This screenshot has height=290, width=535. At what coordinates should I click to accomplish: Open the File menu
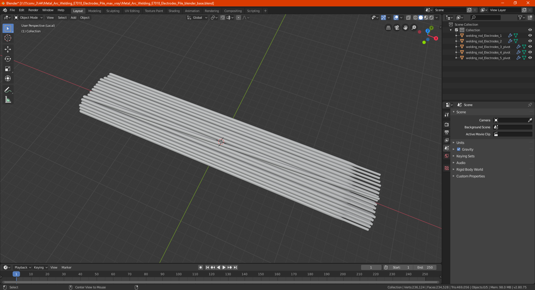click(x=12, y=10)
